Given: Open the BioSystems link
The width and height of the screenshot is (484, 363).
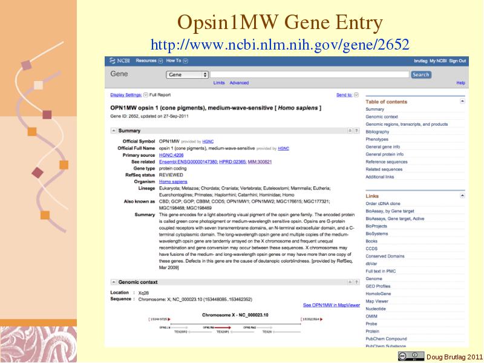Looking at the screenshot, I should (x=376, y=234).
